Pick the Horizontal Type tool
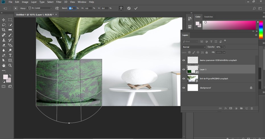The height and width of the screenshot is (139, 265). click(x=10, y=55)
